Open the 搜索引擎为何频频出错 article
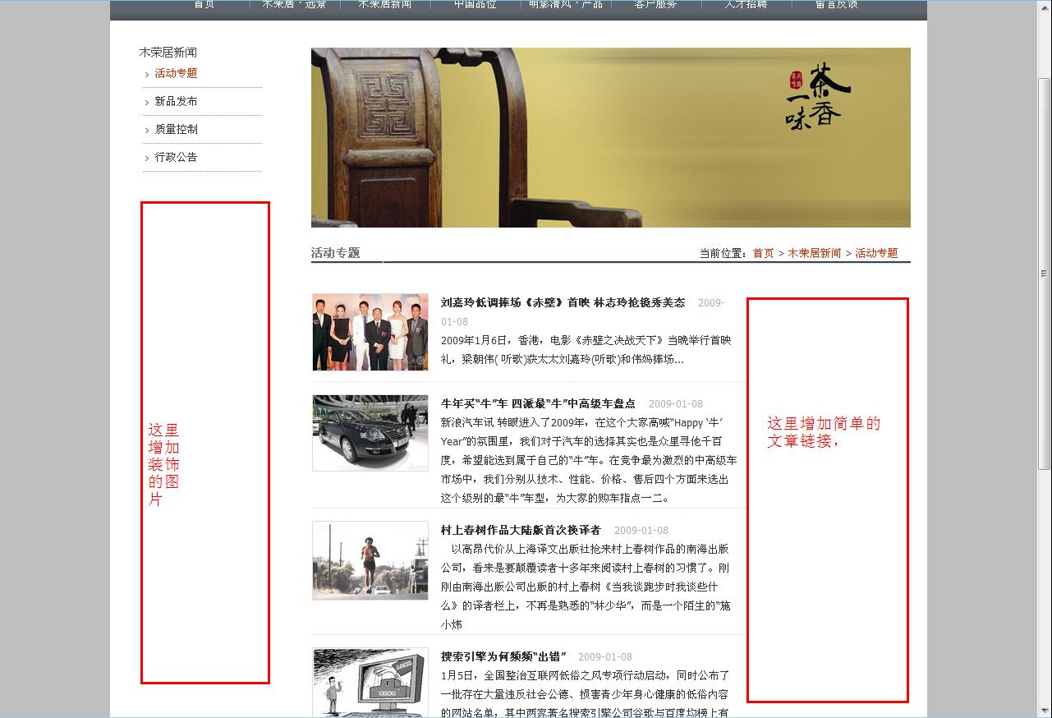Image resolution: width=1052 pixels, height=718 pixels. [x=503, y=656]
